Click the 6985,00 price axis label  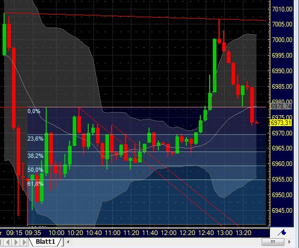(282, 86)
